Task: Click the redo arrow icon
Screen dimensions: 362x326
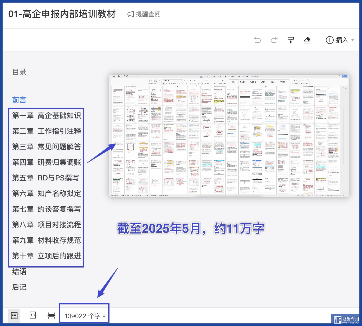Action: pos(274,40)
